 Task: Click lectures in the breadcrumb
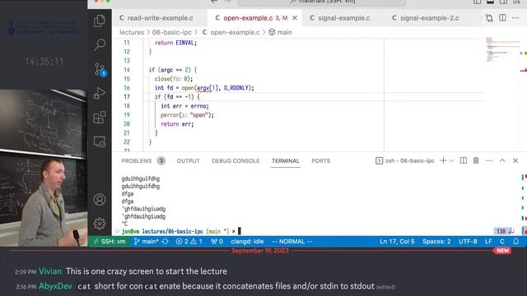[132, 32]
